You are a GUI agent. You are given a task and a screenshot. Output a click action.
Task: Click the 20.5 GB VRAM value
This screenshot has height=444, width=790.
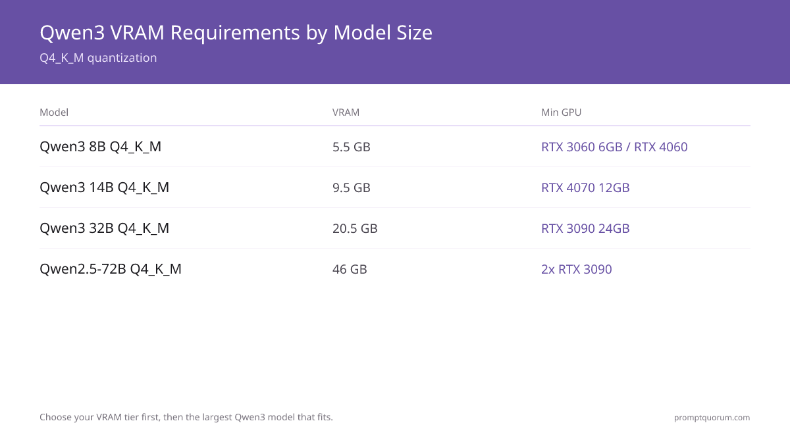(355, 228)
